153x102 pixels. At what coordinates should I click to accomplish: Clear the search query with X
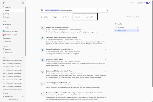coord(107,10)
